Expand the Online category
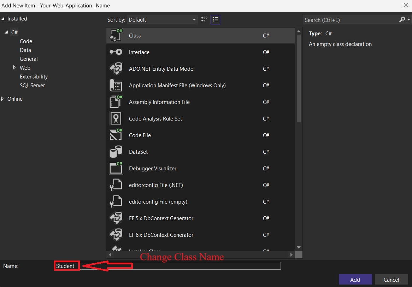Screen dimensions: 412x287 3,99
